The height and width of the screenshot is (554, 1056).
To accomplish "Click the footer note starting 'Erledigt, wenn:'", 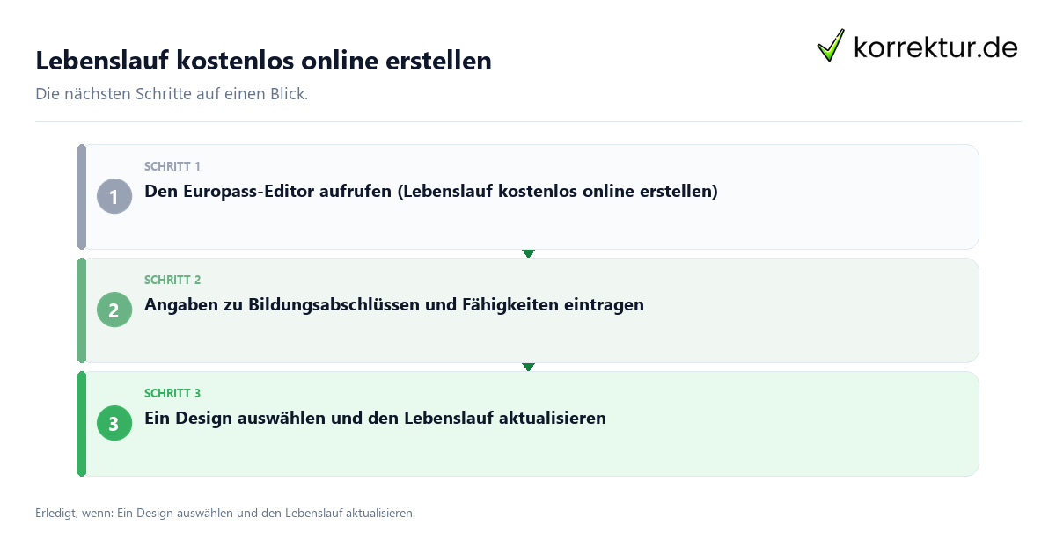I will (x=225, y=513).
